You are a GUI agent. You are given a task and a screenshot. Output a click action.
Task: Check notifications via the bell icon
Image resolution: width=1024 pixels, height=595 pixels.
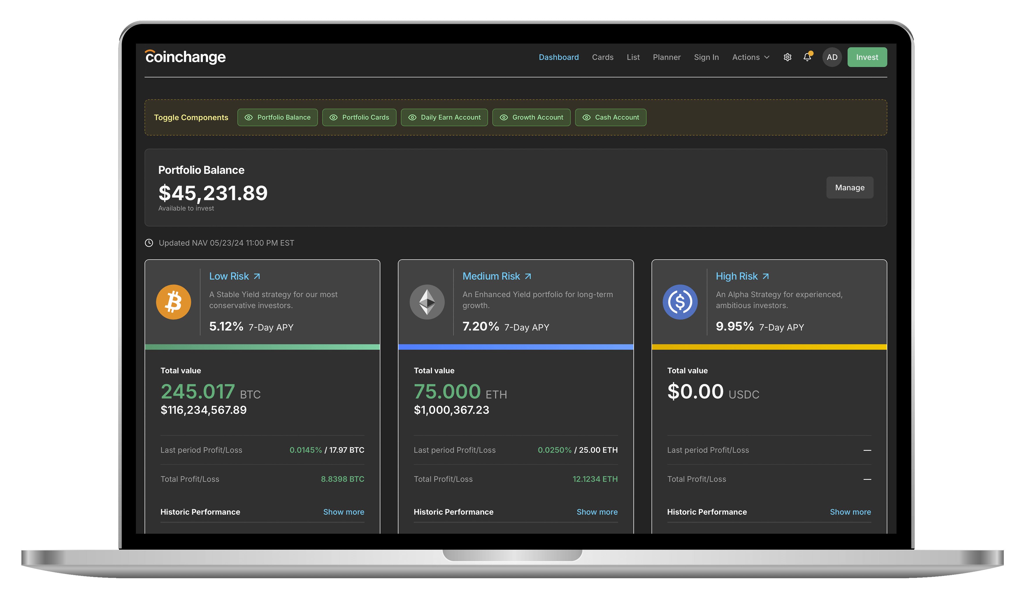[x=807, y=57]
